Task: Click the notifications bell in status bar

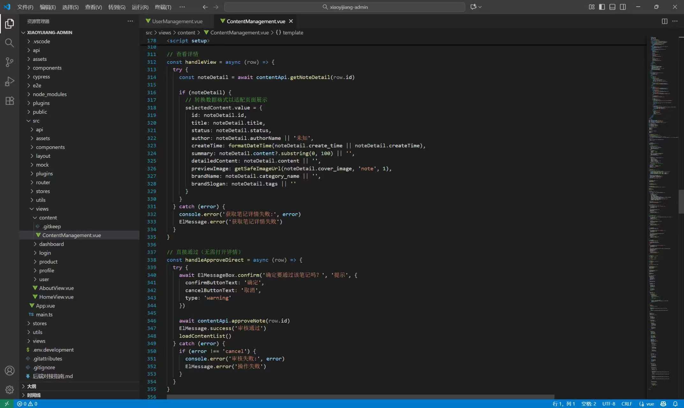Action: 675,404
